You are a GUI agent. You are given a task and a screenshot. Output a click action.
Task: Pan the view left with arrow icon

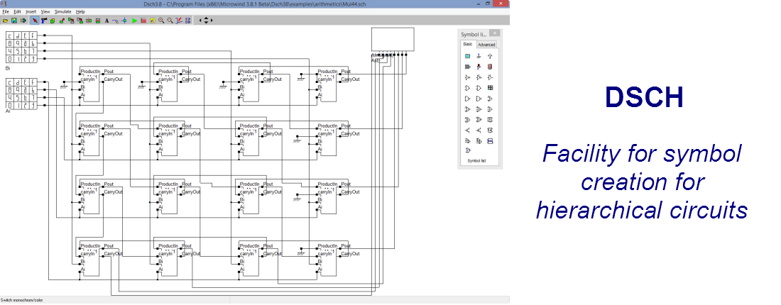[x=200, y=21]
